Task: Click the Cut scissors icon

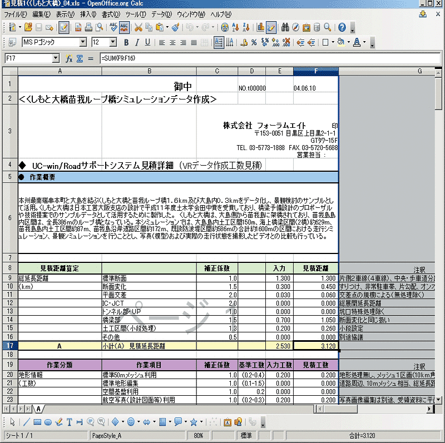Action: 138,27
